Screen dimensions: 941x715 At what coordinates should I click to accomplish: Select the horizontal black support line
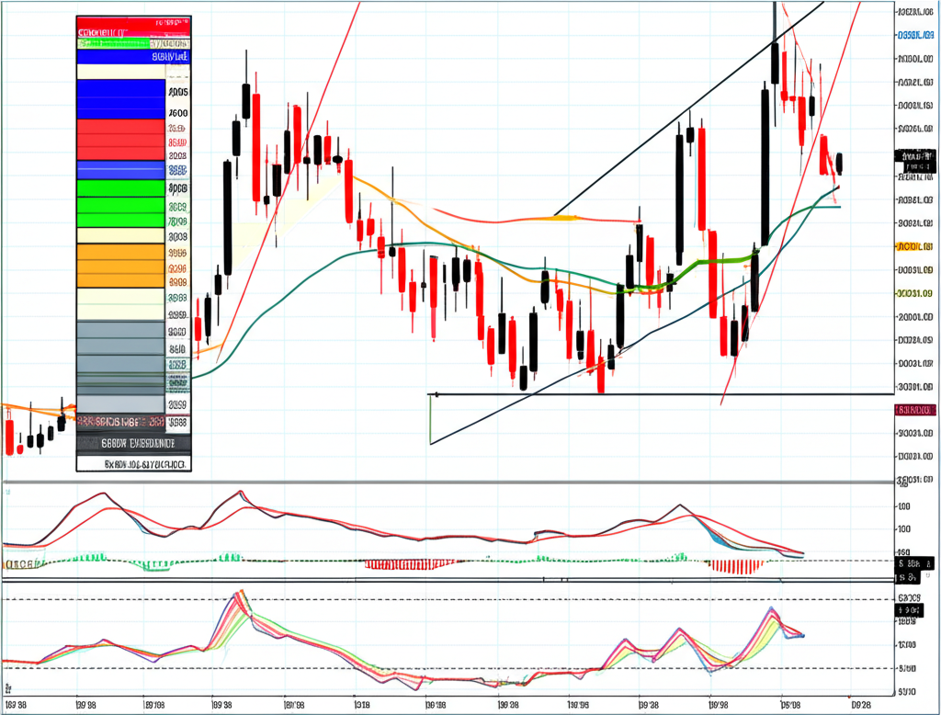(662, 394)
